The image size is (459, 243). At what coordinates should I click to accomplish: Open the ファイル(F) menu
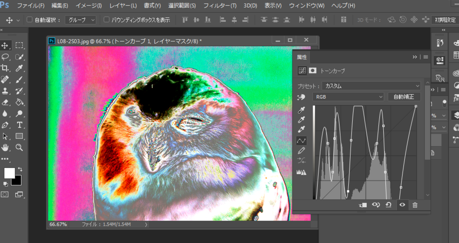point(30,5)
